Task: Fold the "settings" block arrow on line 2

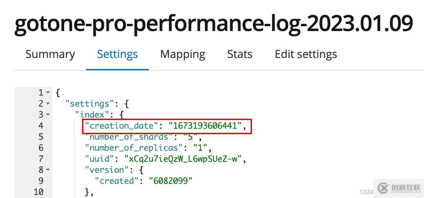Action: (x=48, y=103)
